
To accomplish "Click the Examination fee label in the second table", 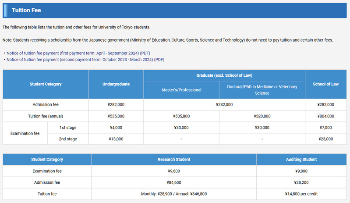I will tap(47, 171).
